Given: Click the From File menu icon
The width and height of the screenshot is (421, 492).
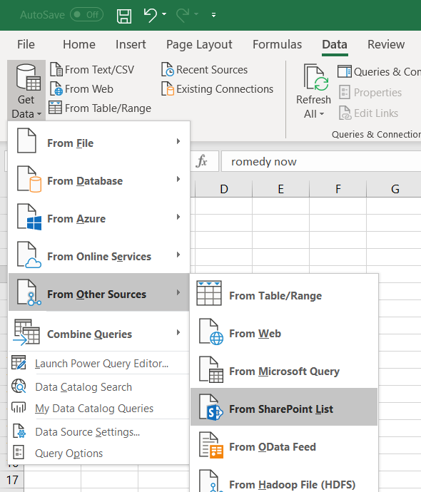Looking at the screenshot, I should [26, 141].
